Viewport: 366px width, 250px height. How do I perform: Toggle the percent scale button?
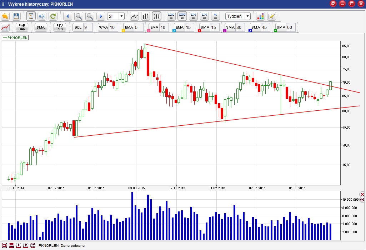click(215, 16)
